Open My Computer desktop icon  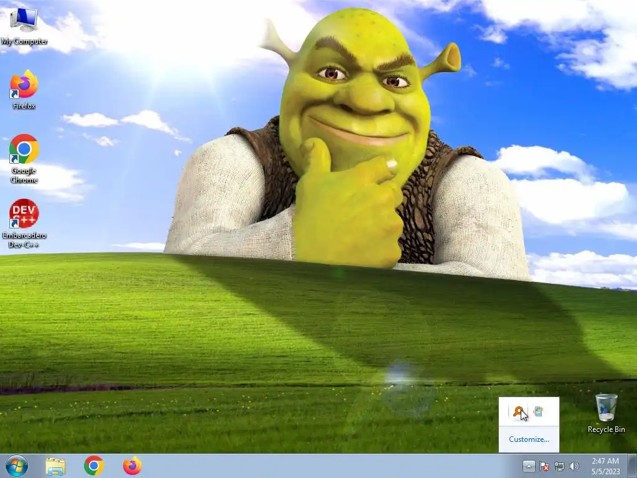[24, 27]
